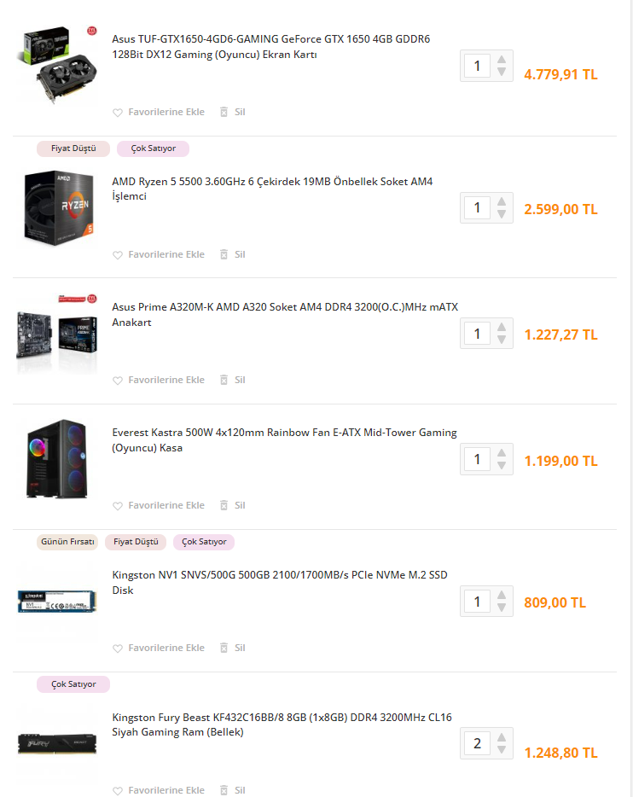Open Kingston NV1 SNVS/500G SSD product title
Image resolution: width=633 pixels, height=797 pixels.
280,583
